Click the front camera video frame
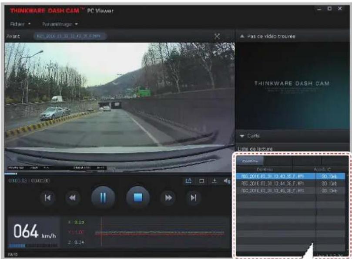The width and height of the screenshot is (352, 259). click(120, 108)
